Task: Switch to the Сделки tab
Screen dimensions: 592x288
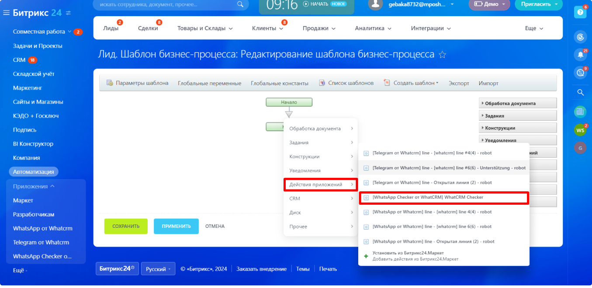Action: coord(148,28)
